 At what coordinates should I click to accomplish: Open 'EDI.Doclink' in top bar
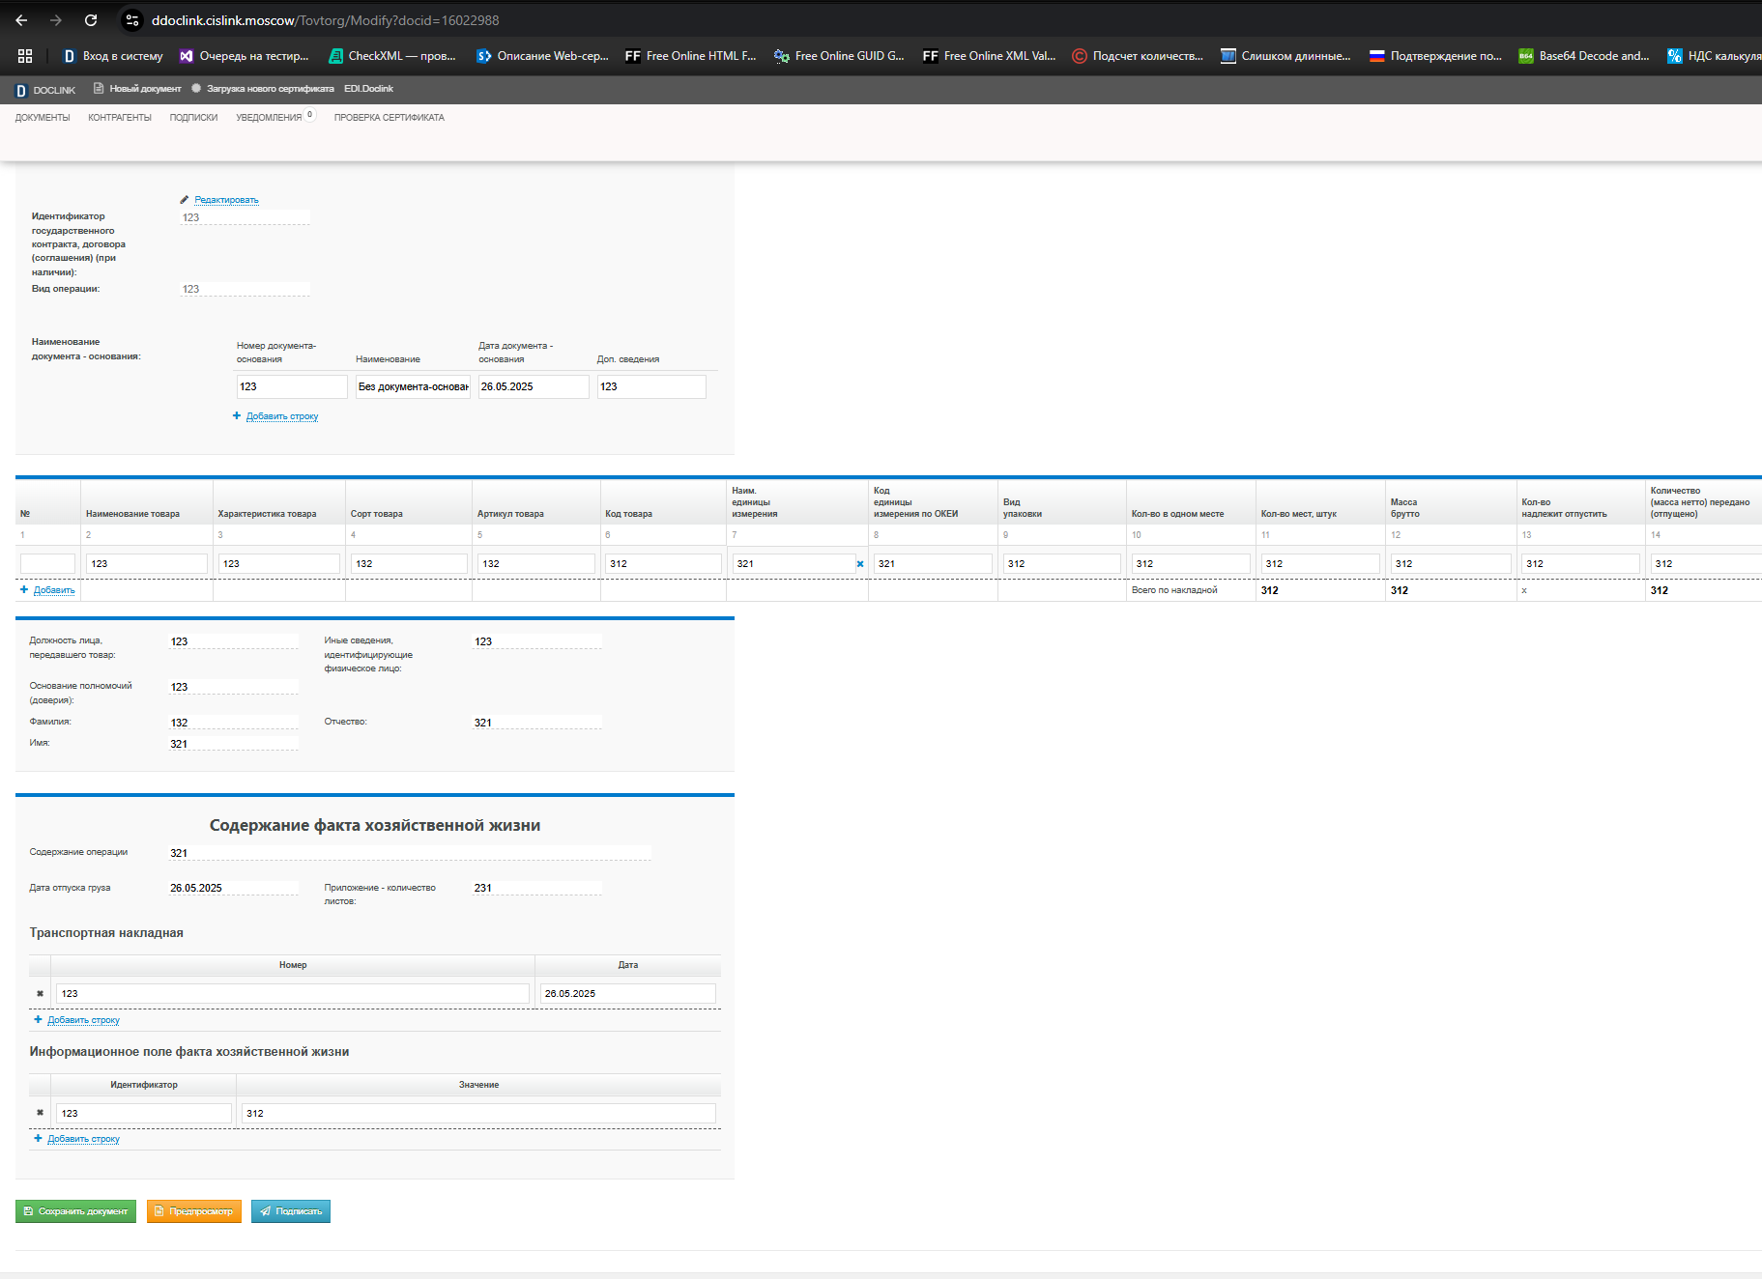368,89
